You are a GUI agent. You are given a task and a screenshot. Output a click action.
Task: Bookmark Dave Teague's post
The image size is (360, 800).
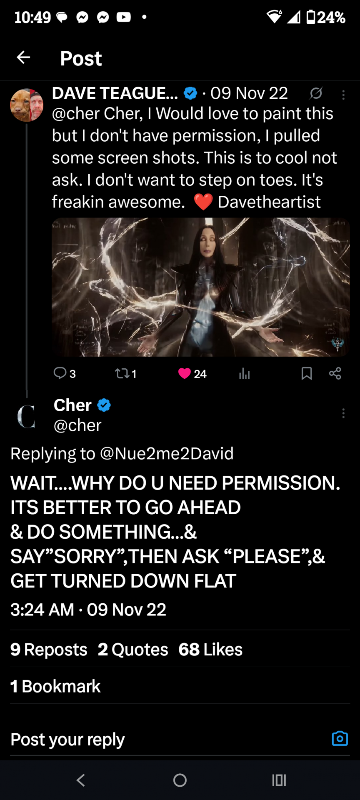tap(307, 373)
